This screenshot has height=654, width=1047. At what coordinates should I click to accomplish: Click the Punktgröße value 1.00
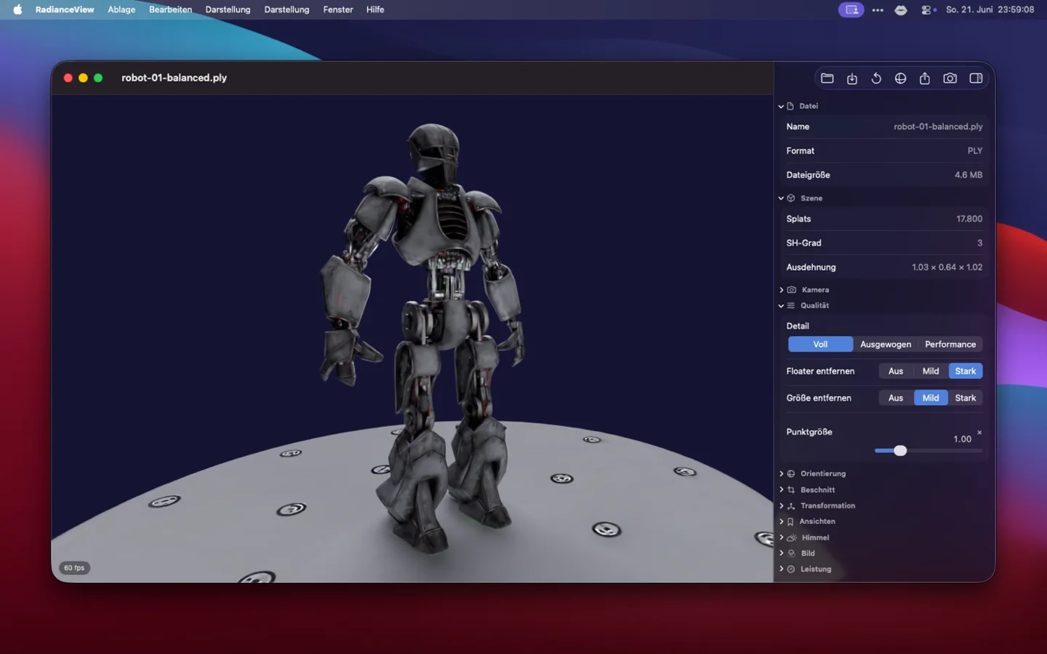point(962,439)
